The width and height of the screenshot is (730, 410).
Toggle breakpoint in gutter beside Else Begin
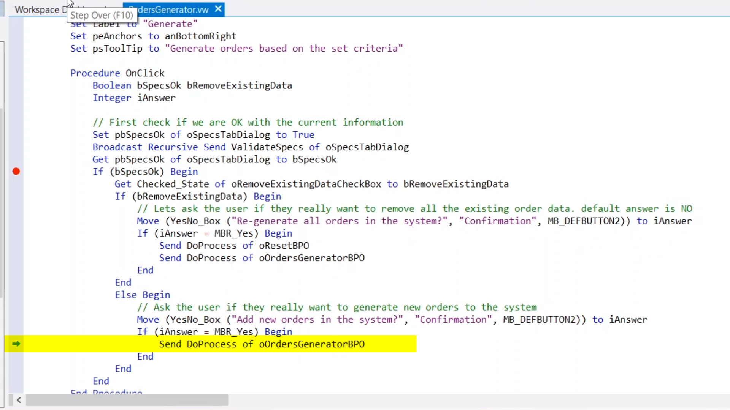[x=16, y=295]
